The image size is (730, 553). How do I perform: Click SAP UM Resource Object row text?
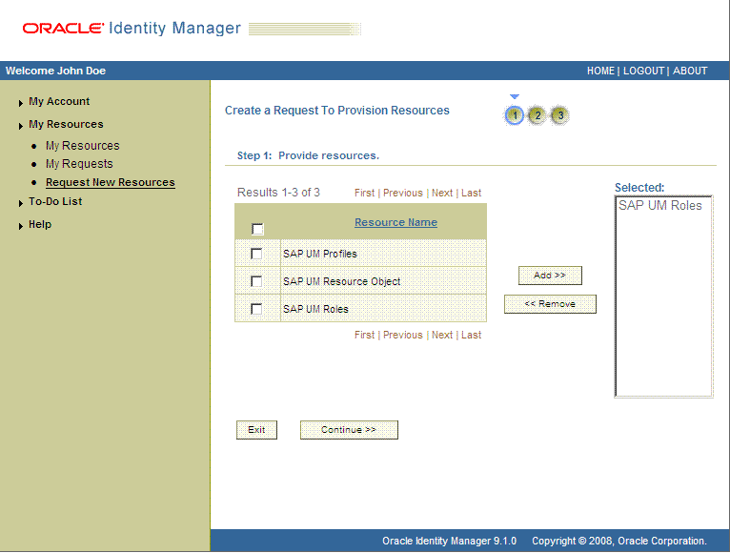[x=342, y=281]
